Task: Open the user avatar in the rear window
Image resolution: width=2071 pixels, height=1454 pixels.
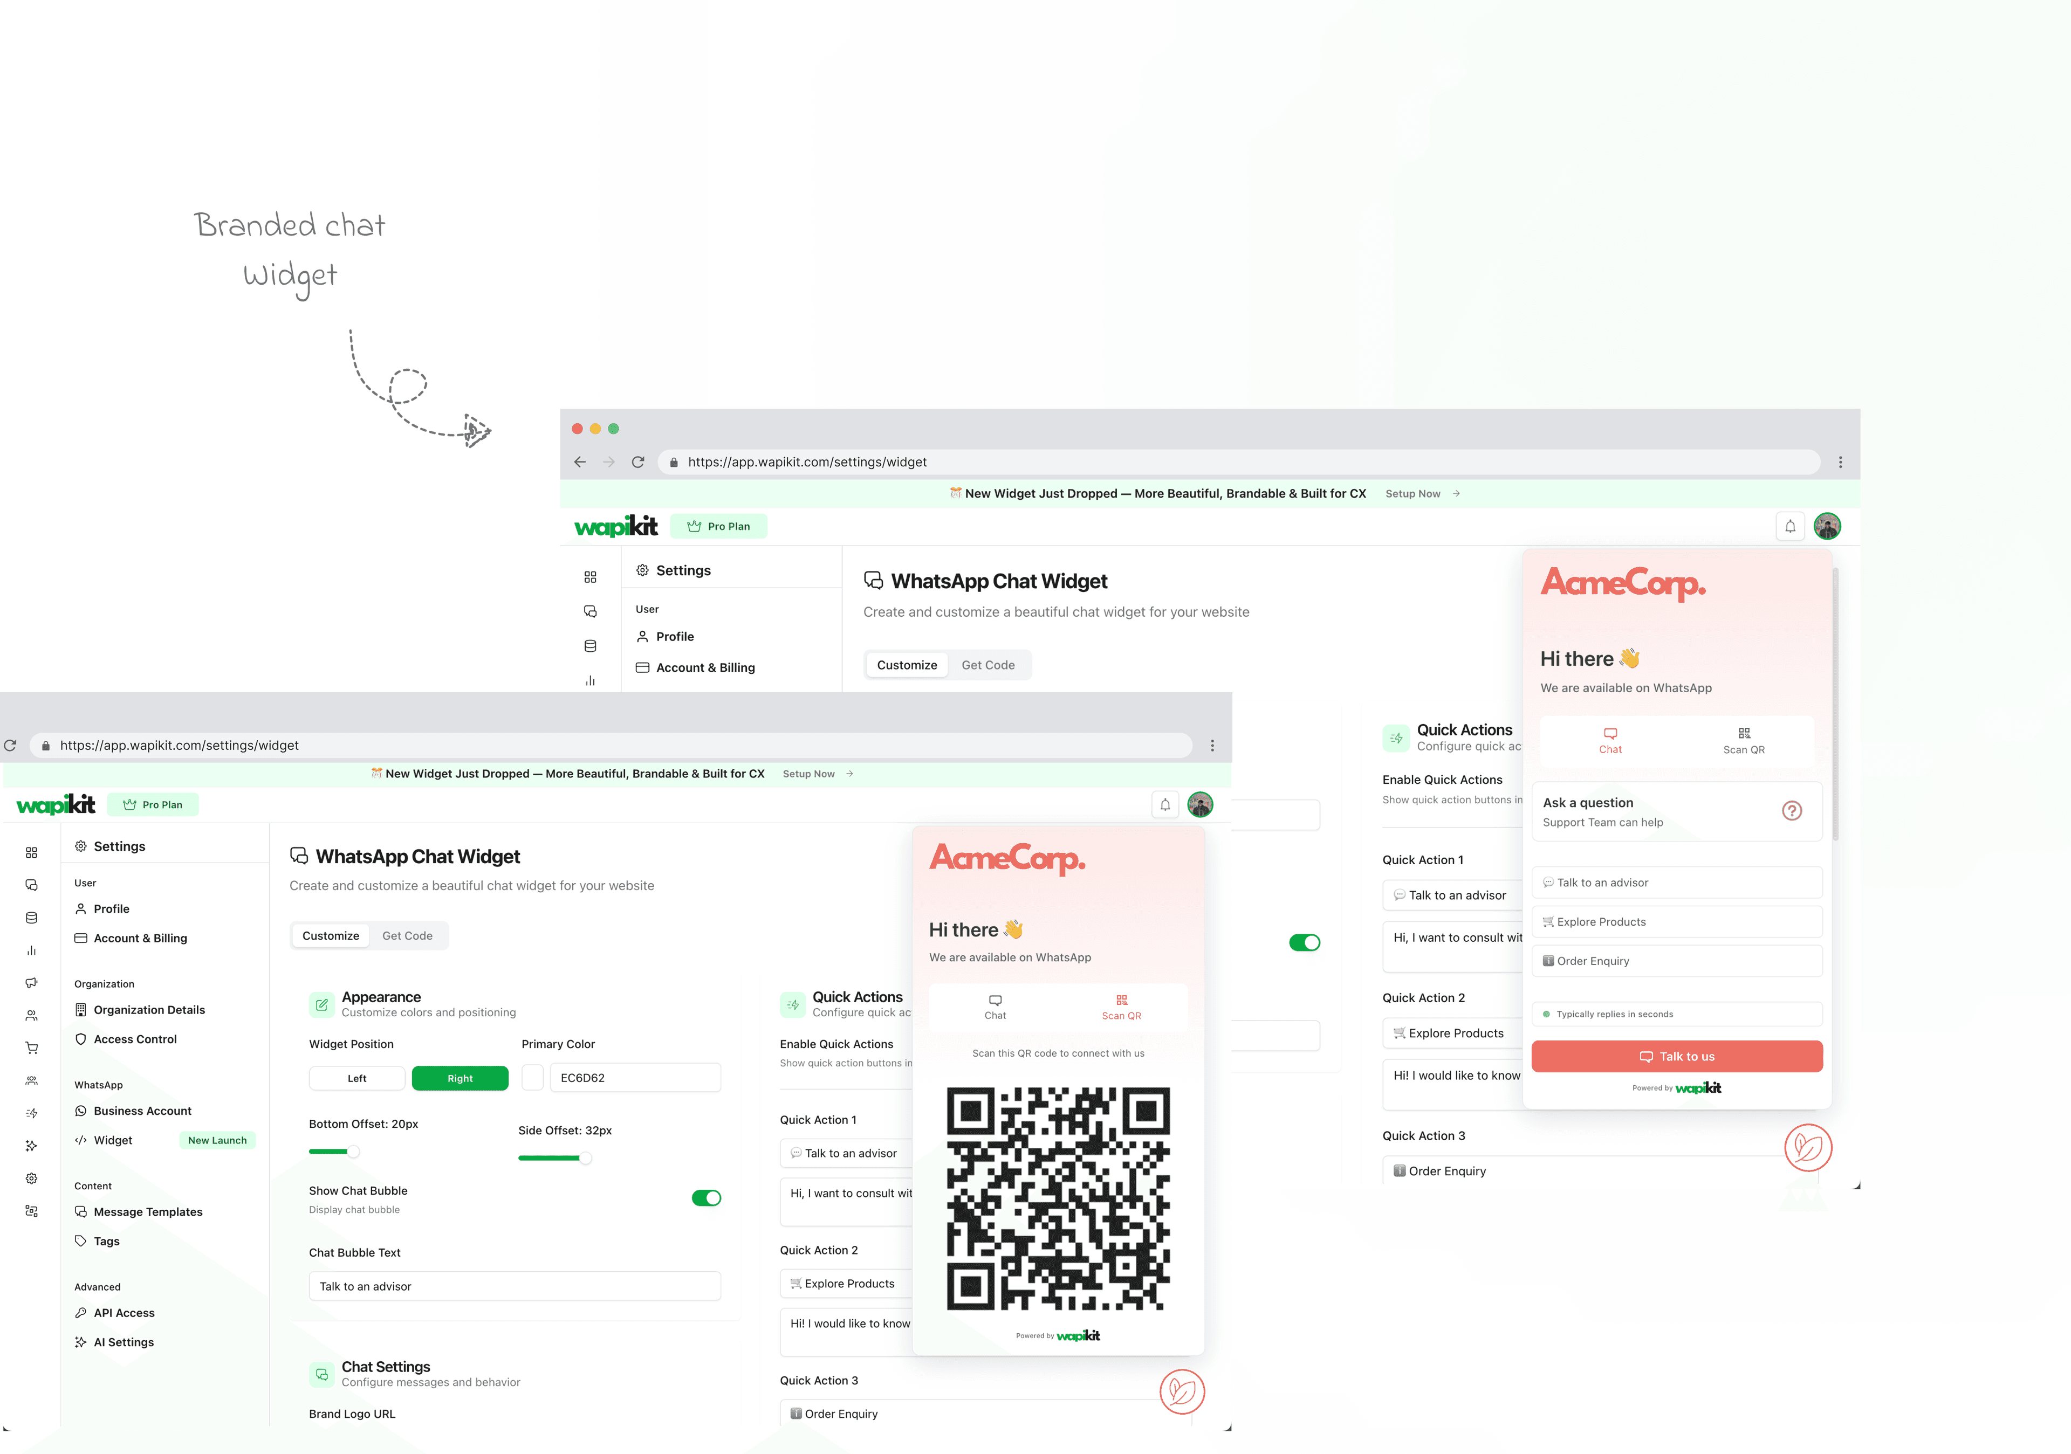Action: tap(1827, 526)
